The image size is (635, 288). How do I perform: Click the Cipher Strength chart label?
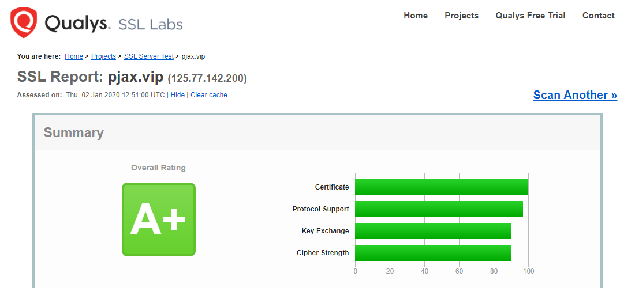323,253
